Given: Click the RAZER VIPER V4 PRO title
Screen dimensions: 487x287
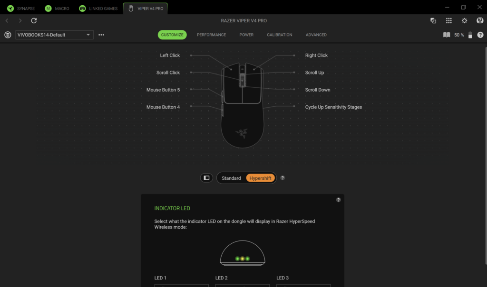Looking at the screenshot, I should click(x=244, y=20).
